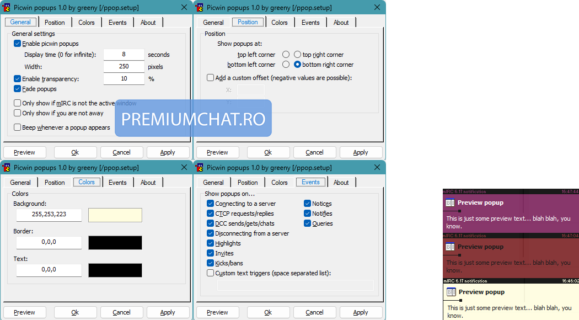
Task: Click Border RGB value field
Action: [49, 242]
